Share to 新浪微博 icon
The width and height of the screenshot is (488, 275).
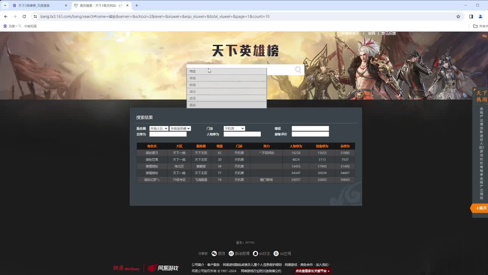(231, 254)
